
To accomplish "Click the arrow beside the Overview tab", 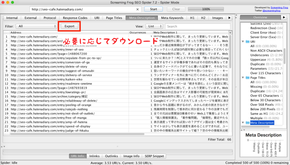I will (x=284, y=17).
